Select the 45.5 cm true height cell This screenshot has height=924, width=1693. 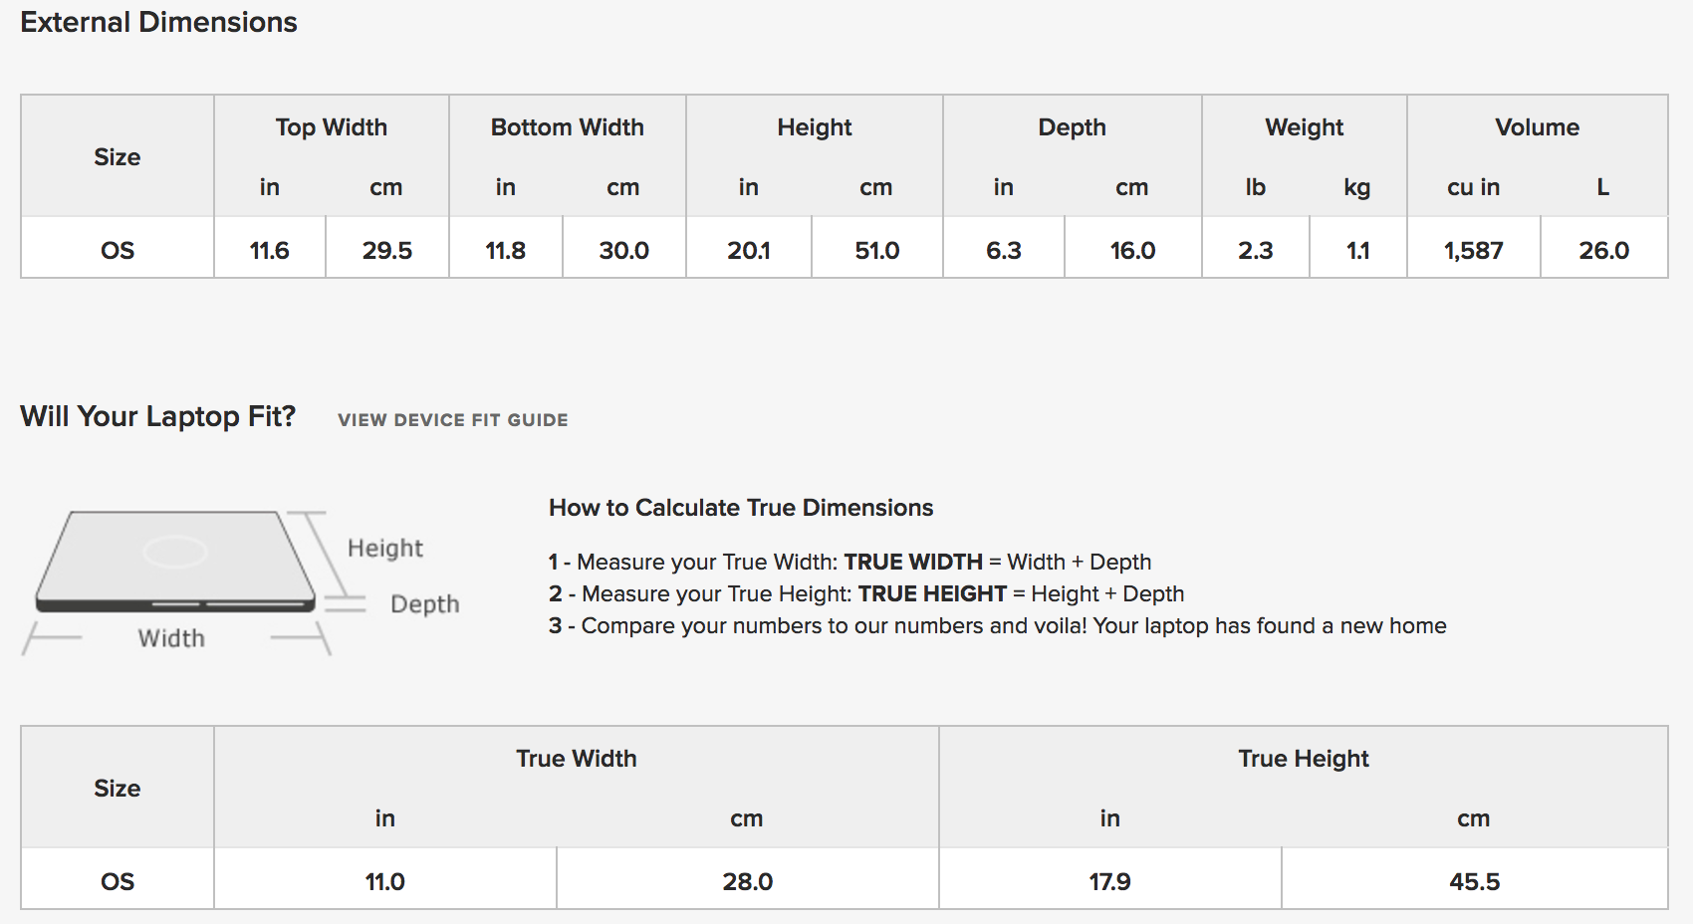(1475, 880)
